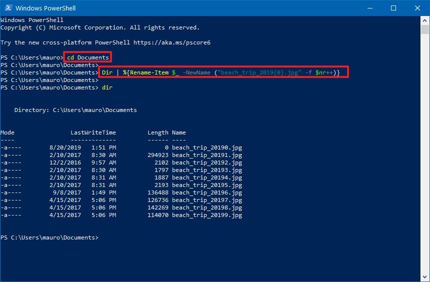Click the https://aka.ms/pscore6 URL text
Screen dimensions: 430x282
pos(172,42)
